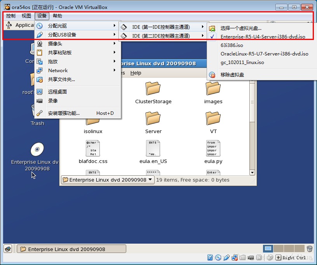Open the 视图 menu
This screenshot has height=265, width=317.
point(26,16)
